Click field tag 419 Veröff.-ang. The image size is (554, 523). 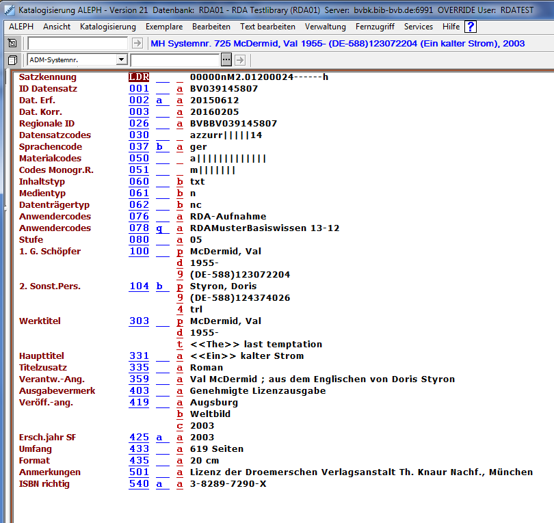[139, 403]
